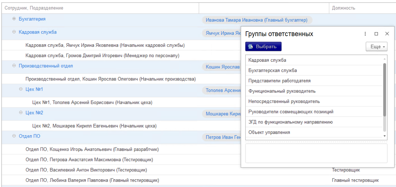Select row Петрова Анастатсия Максимовна
This screenshot has width=396, height=187.
pos(89,160)
